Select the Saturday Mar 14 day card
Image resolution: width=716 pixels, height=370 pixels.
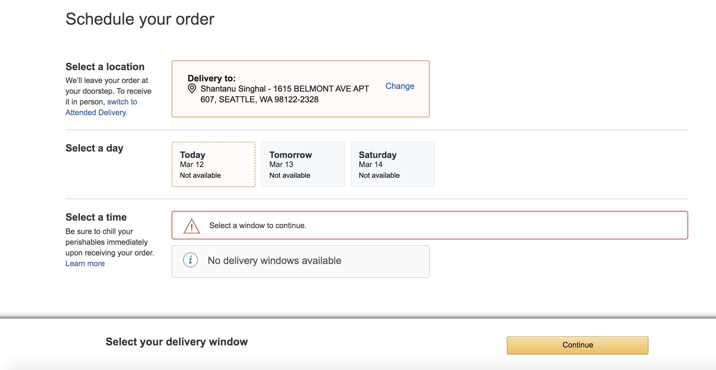pyautogui.click(x=392, y=164)
